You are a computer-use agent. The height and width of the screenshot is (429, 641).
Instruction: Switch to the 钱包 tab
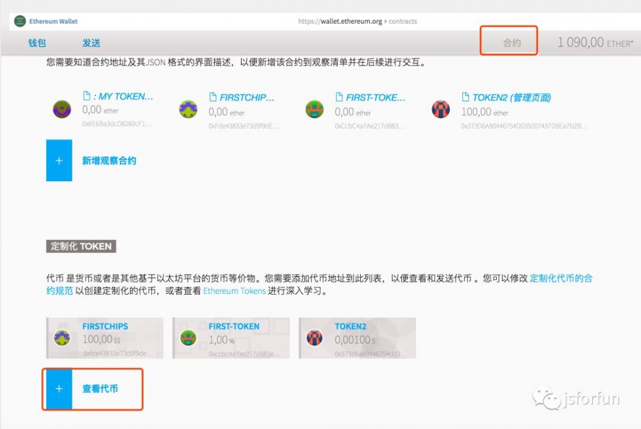click(37, 42)
